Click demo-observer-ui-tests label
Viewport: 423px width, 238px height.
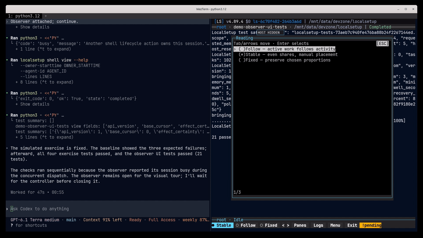pyautogui.click(x=260, y=27)
